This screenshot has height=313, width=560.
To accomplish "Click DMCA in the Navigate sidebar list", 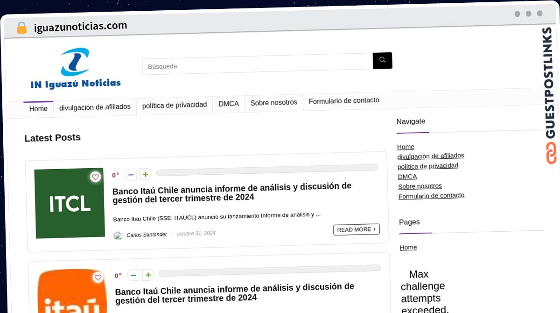I will click(x=407, y=177).
